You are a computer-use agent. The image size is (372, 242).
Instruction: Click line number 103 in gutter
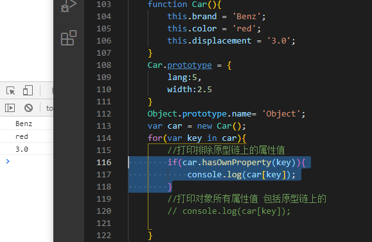coord(104,4)
